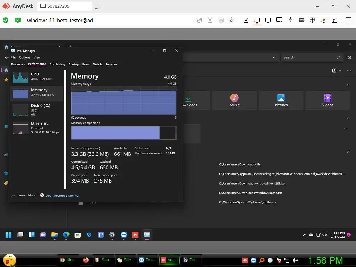Select the windows11read.txt recent file path
Screen dimensions: 356x267
[250, 193]
